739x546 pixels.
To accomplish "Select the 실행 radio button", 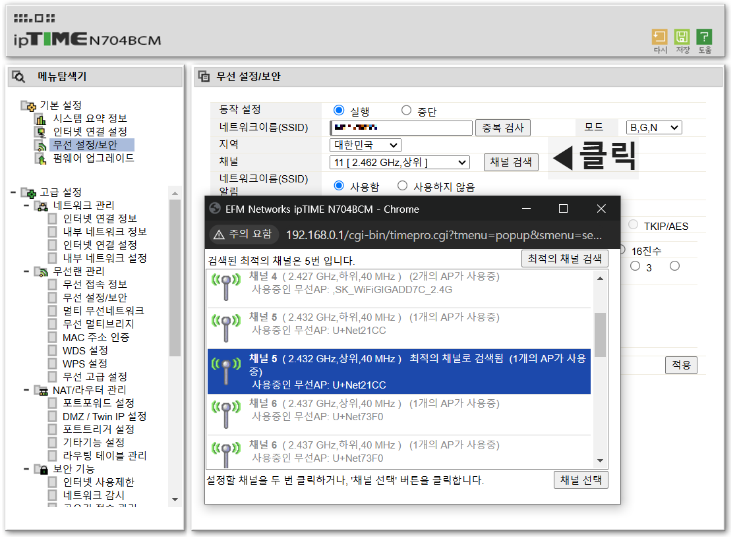I will 338,110.
